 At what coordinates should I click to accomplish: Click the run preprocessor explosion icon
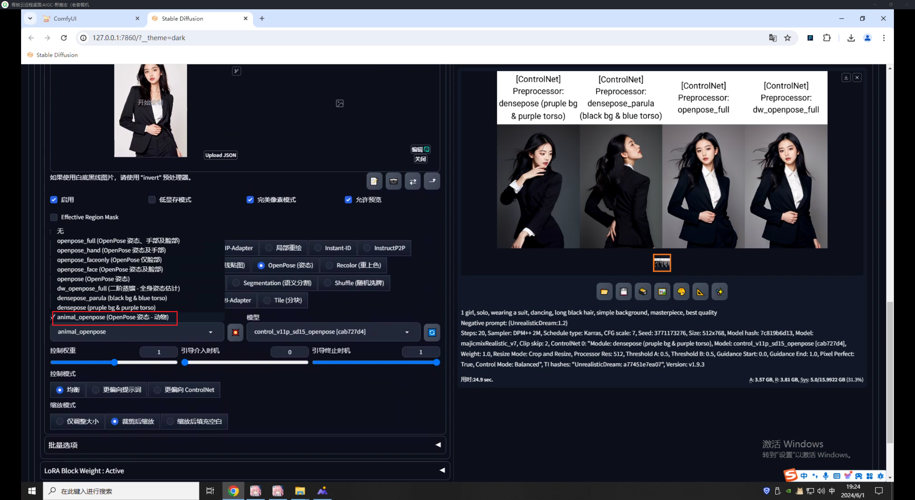click(235, 332)
